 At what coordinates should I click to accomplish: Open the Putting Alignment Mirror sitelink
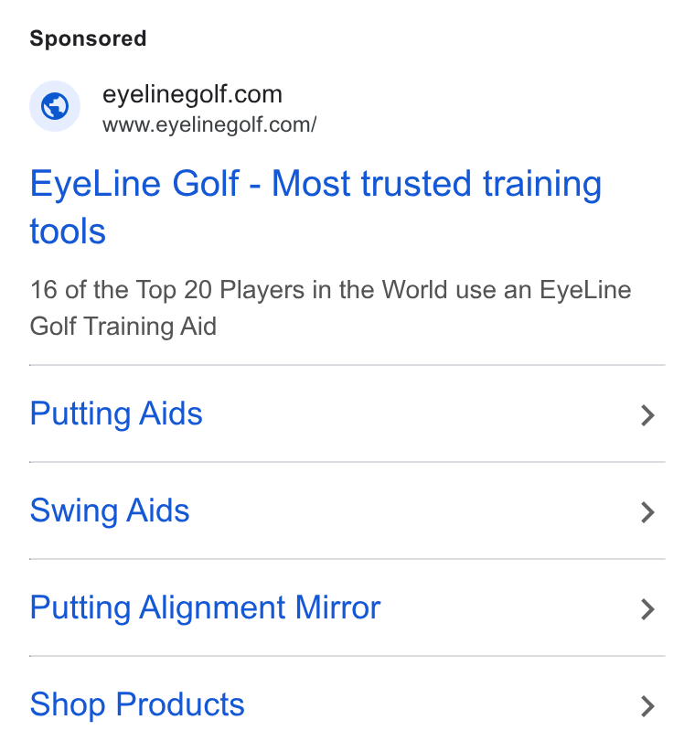click(347, 607)
